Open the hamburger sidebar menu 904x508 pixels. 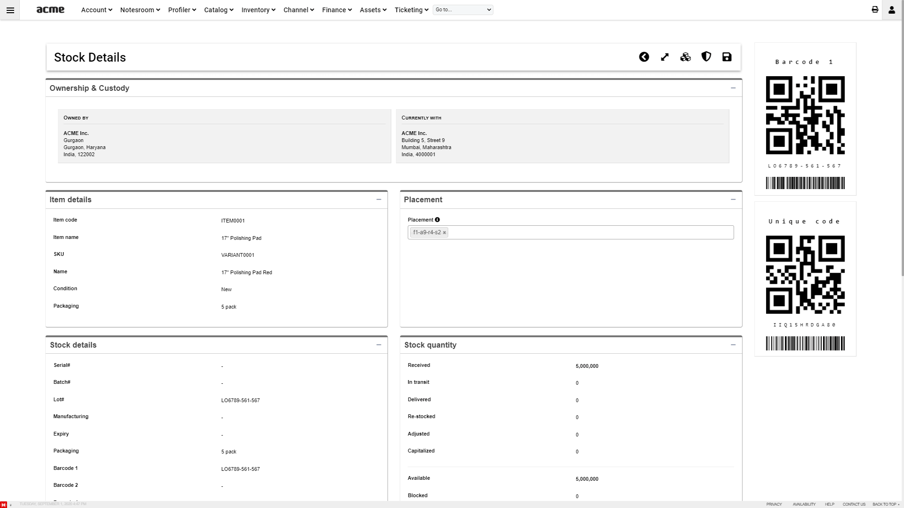10,10
